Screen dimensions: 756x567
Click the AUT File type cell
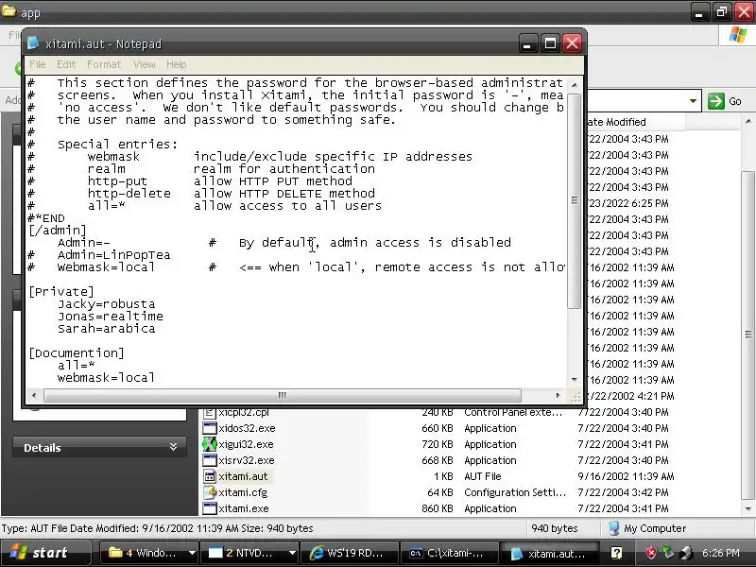click(x=483, y=476)
